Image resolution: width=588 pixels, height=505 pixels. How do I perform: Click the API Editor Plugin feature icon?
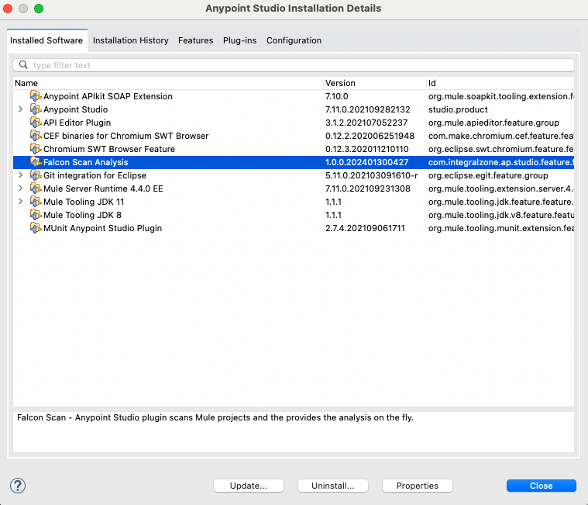(36, 123)
